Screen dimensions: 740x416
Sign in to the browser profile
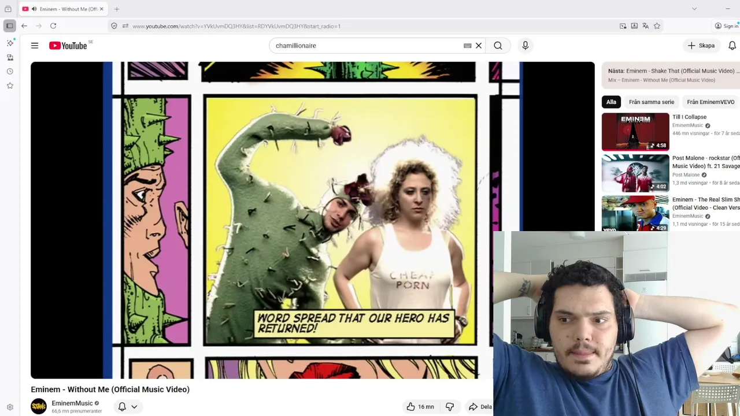[x=726, y=26]
